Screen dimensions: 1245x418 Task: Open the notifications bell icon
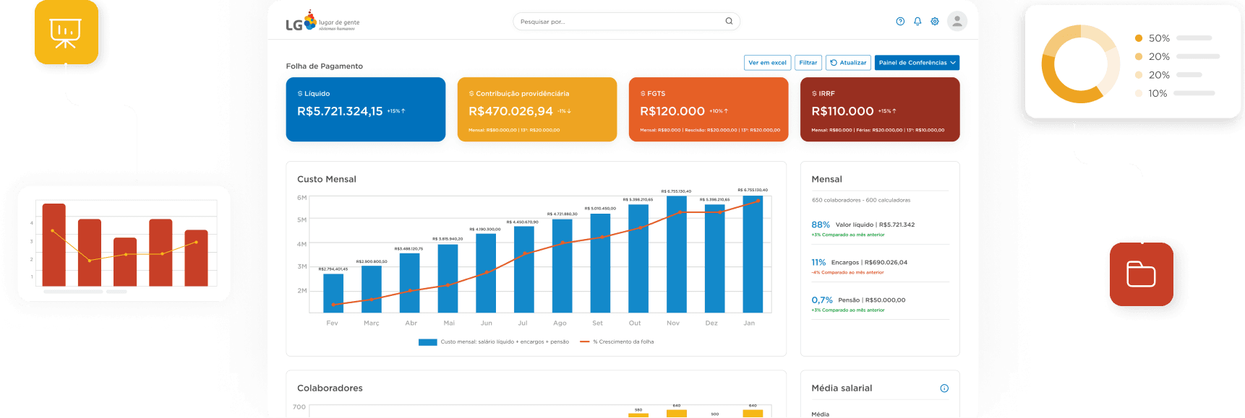point(917,22)
